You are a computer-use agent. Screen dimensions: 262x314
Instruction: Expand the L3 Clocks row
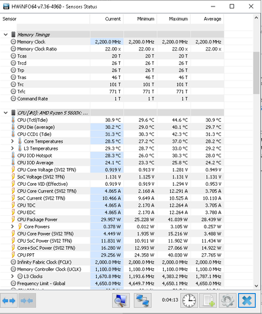coord(12,276)
